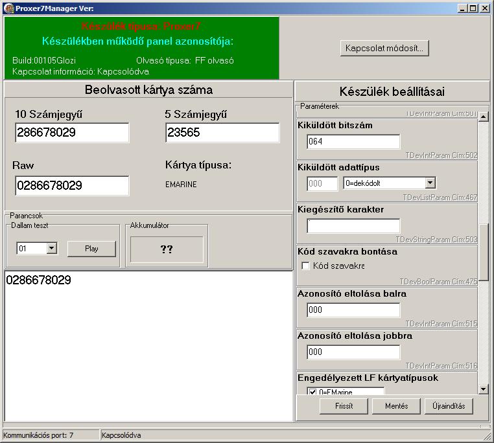This screenshot has height=443, width=494.
Task: Click the Kapcsolat módosít... button
Action: (384, 48)
